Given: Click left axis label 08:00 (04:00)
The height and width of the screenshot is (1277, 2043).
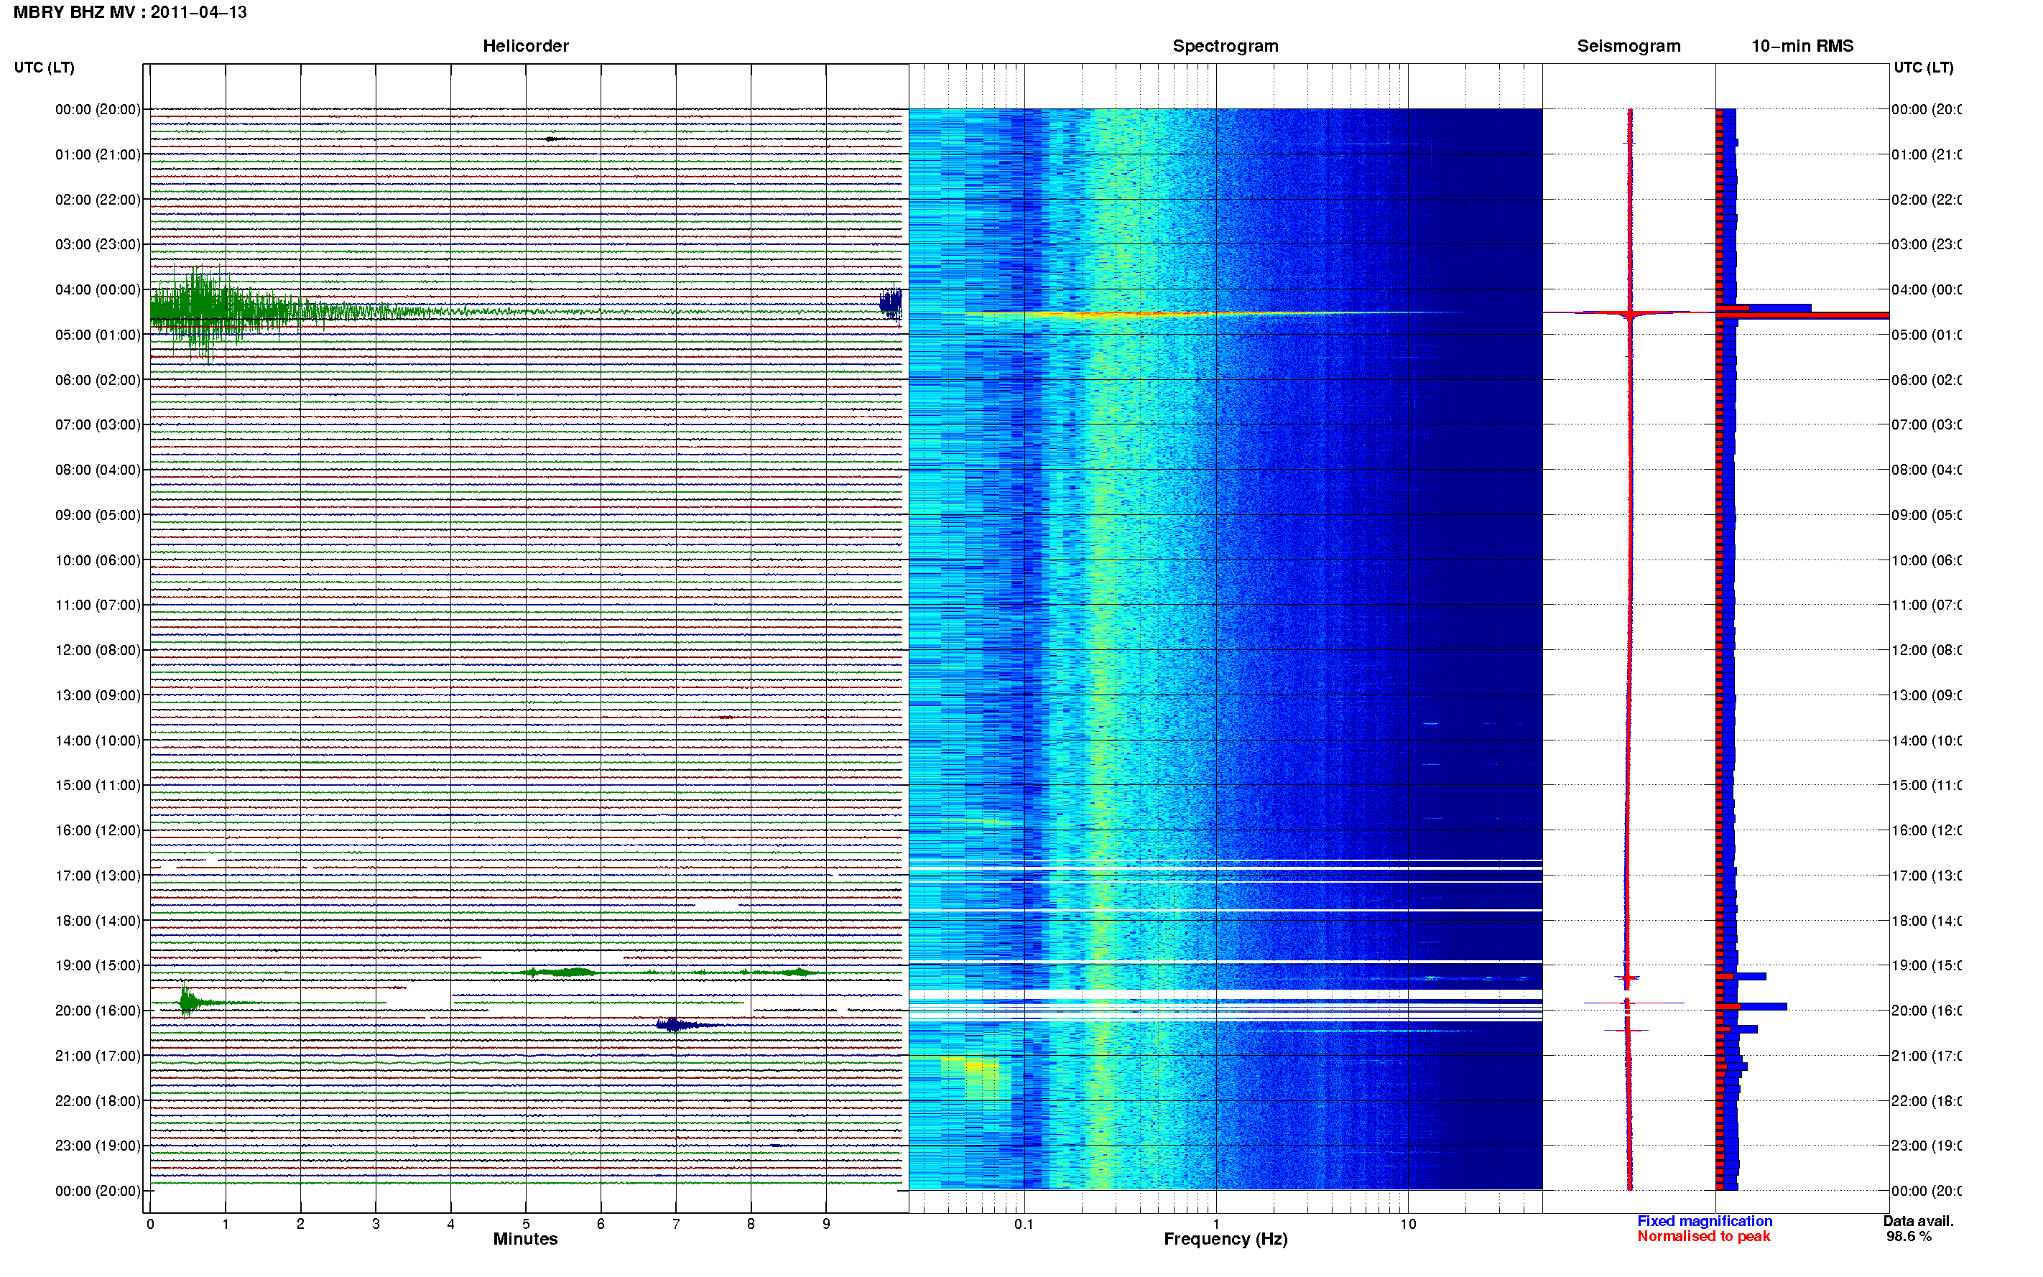Looking at the screenshot, I should (x=98, y=470).
